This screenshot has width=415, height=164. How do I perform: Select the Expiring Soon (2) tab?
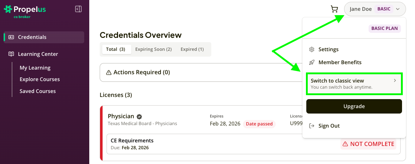point(153,49)
